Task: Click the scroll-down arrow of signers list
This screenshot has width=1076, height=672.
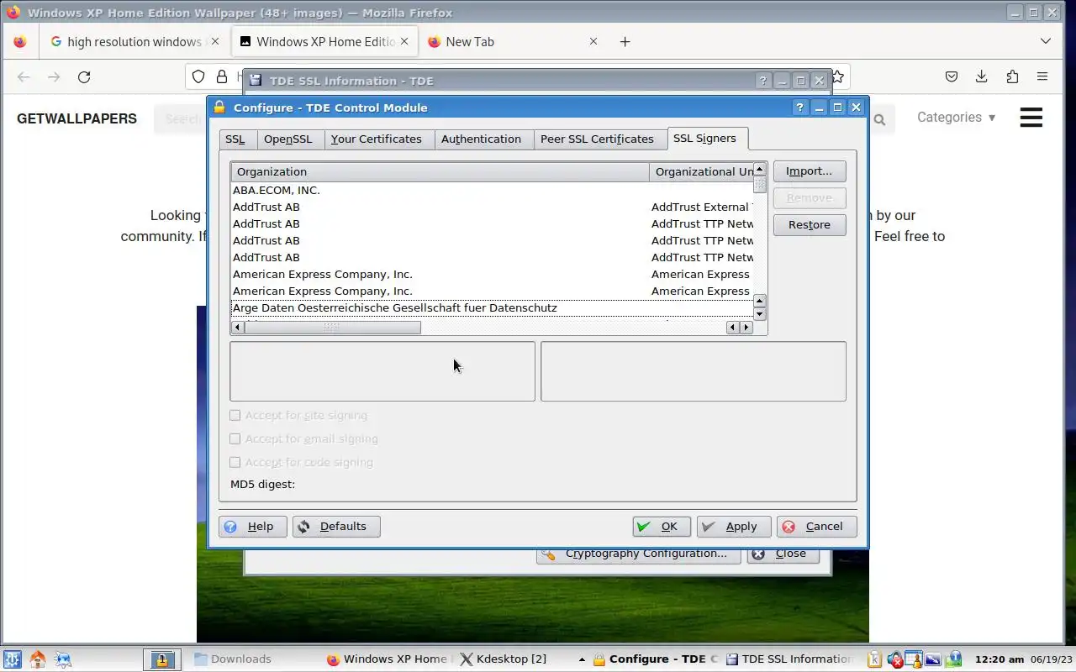Action: pyautogui.click(x=760, y=314)
